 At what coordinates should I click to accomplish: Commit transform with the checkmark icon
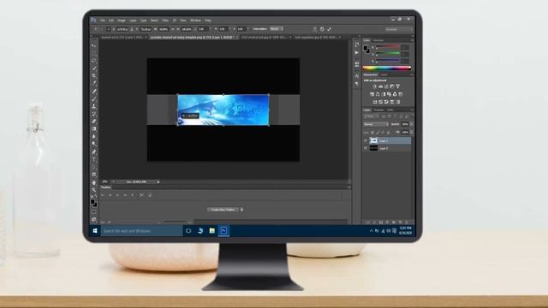tap(329, 29)
